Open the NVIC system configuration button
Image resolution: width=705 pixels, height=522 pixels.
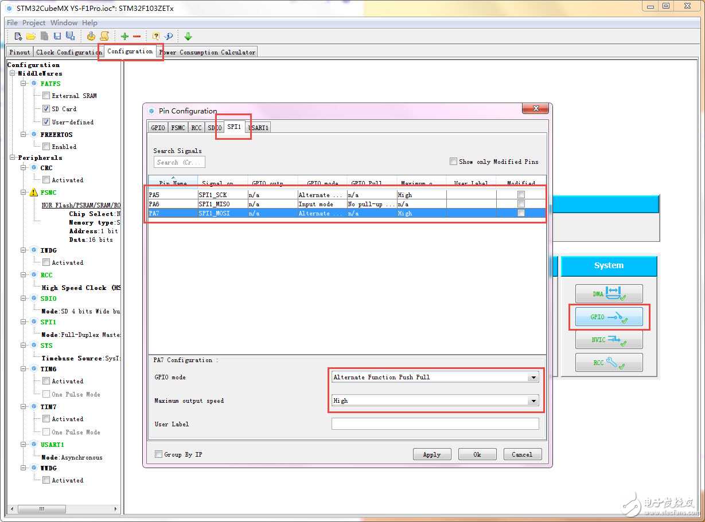tap(609, 340)
